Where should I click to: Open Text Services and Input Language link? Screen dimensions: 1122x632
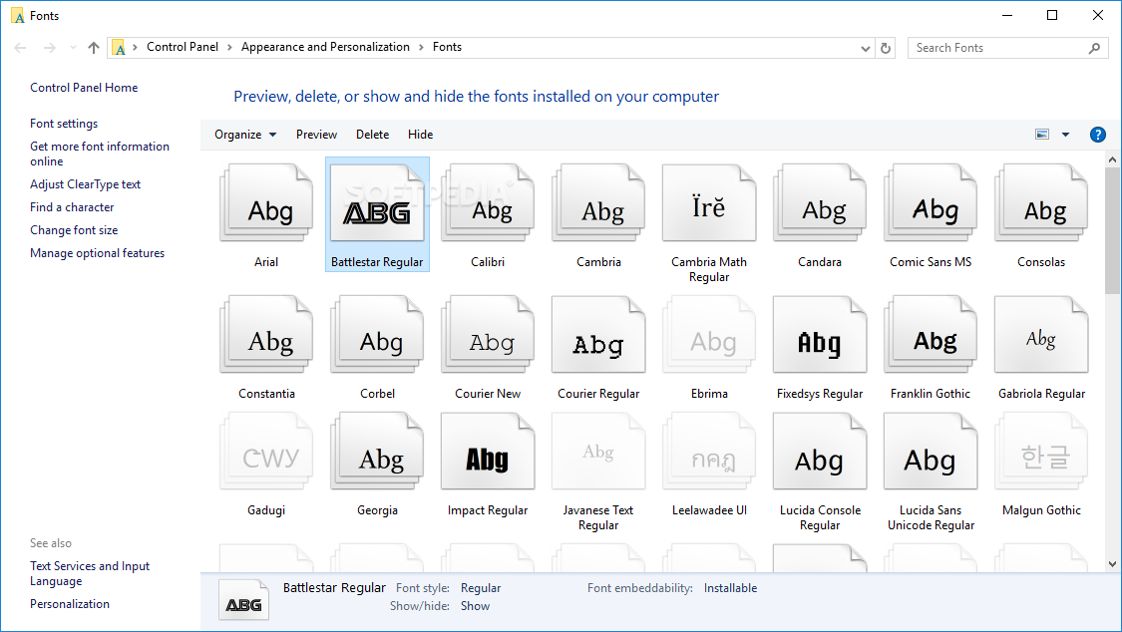point(90,573)
